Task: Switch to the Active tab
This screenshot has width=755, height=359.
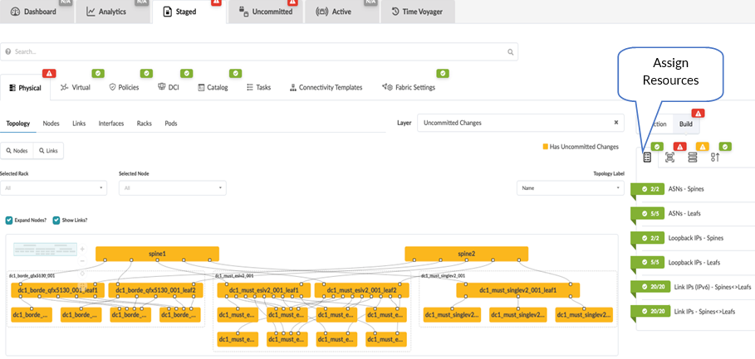Action: point(341,12)
